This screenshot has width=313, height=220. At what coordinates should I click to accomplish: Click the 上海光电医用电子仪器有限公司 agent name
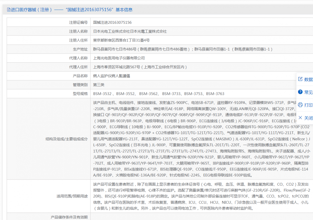(119, 58)
